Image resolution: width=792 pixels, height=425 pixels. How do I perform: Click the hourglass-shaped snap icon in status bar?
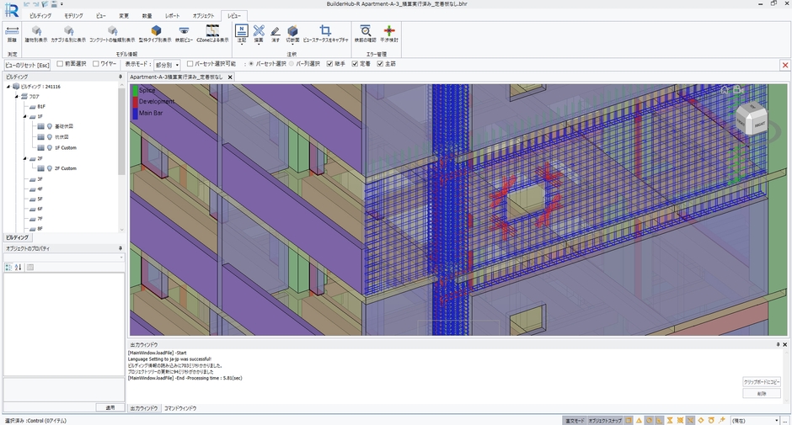670,421
